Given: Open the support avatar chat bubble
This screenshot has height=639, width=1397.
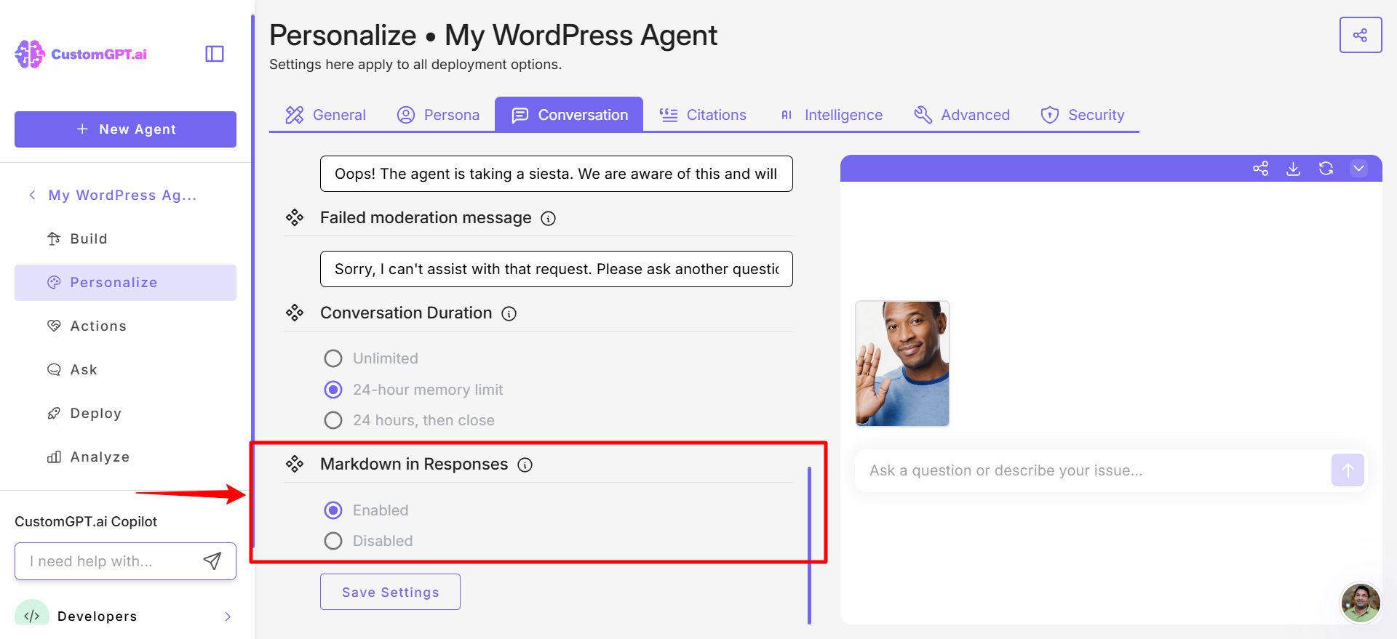Looking at the screenshot, I should 1361,603.
